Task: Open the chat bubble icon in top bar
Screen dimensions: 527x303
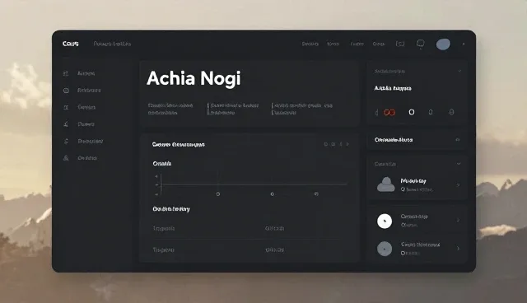Action: [421, 44]
